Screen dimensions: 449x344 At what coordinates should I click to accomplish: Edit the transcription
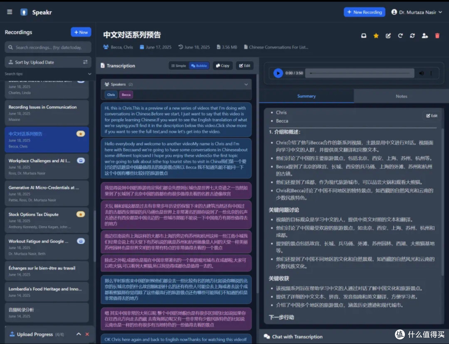click(244, 66)
